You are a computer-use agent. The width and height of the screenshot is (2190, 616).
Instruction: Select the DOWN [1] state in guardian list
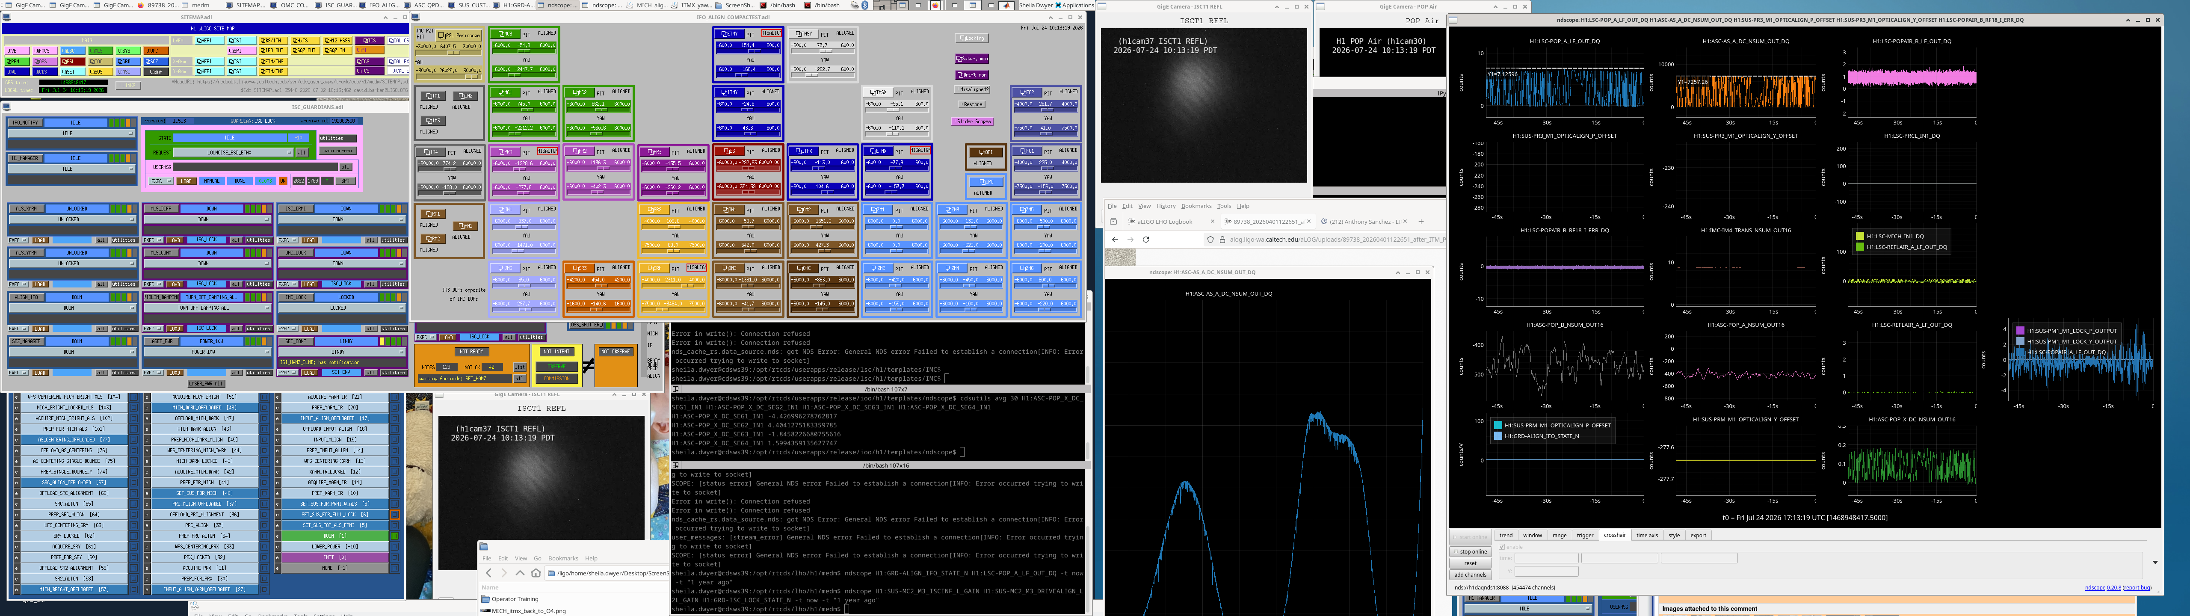pyautogui.click(x=334, y=536)
